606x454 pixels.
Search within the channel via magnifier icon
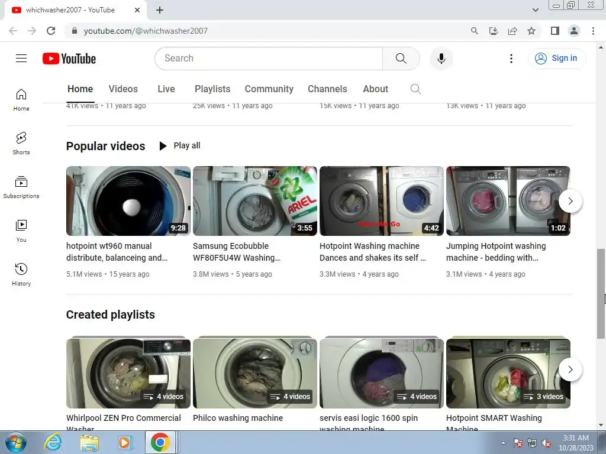coord(415,89)
